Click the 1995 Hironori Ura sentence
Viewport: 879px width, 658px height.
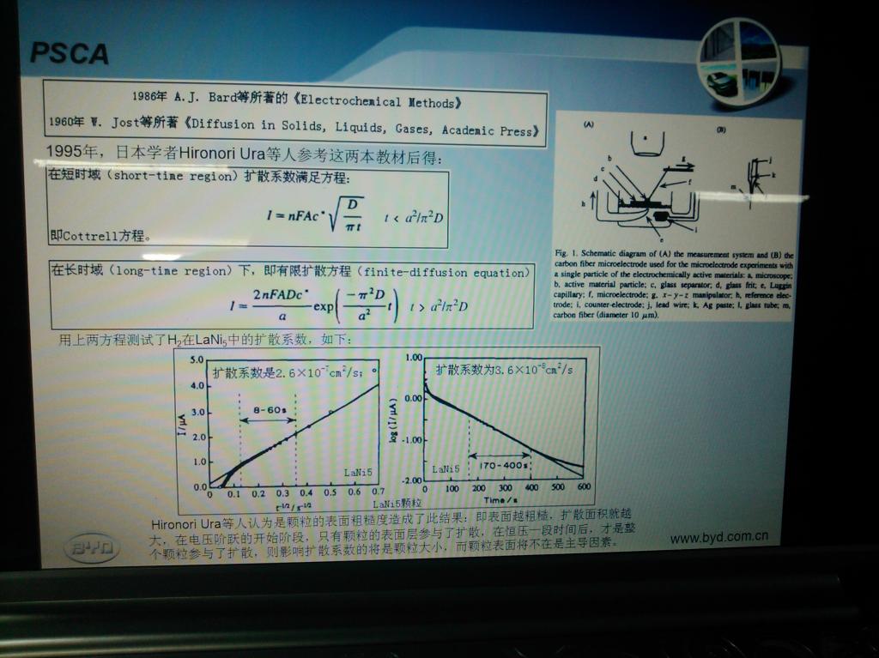pos(244,154)
